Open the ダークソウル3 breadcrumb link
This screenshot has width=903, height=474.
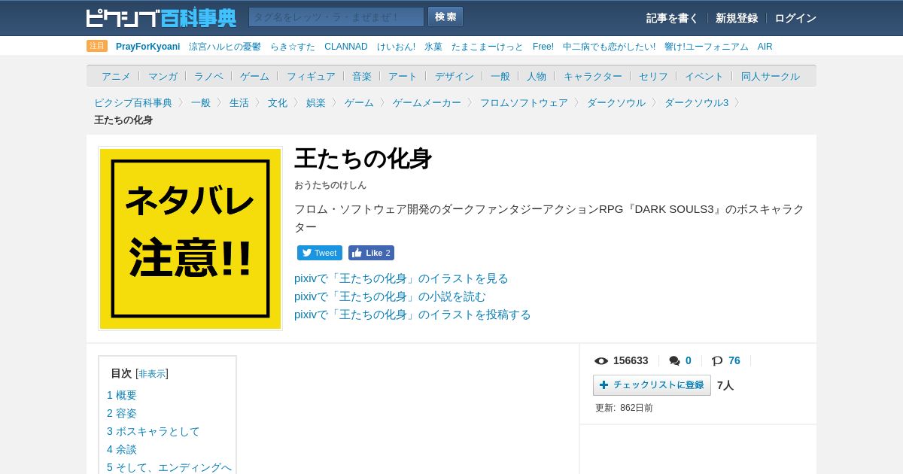point(697,102)
